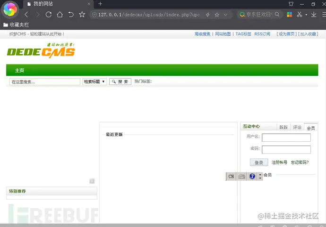Open the screenshot tool dropdown arrow
This screenshot has height=227, width=326.
[x=306, y=15]
